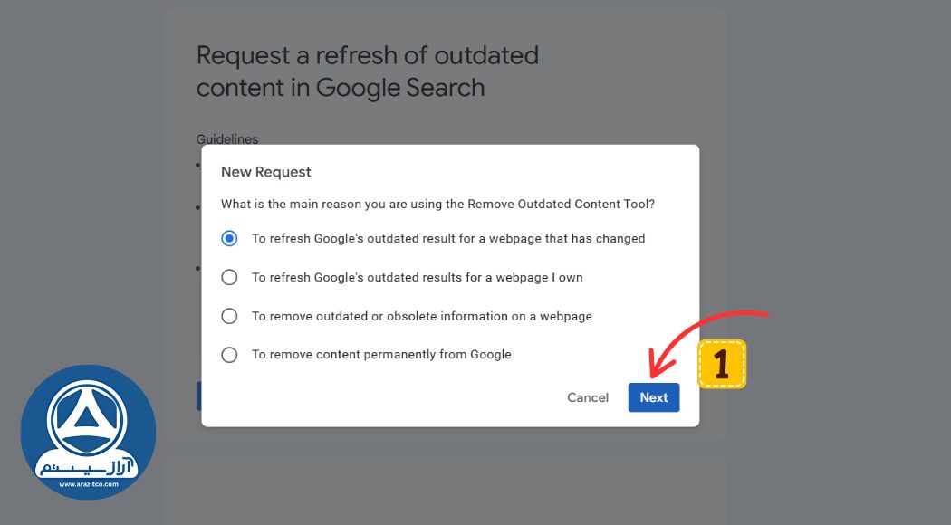Click the label text about removing permanently from Google
This screenshot has width=951, height=525.
coord(381,355)
